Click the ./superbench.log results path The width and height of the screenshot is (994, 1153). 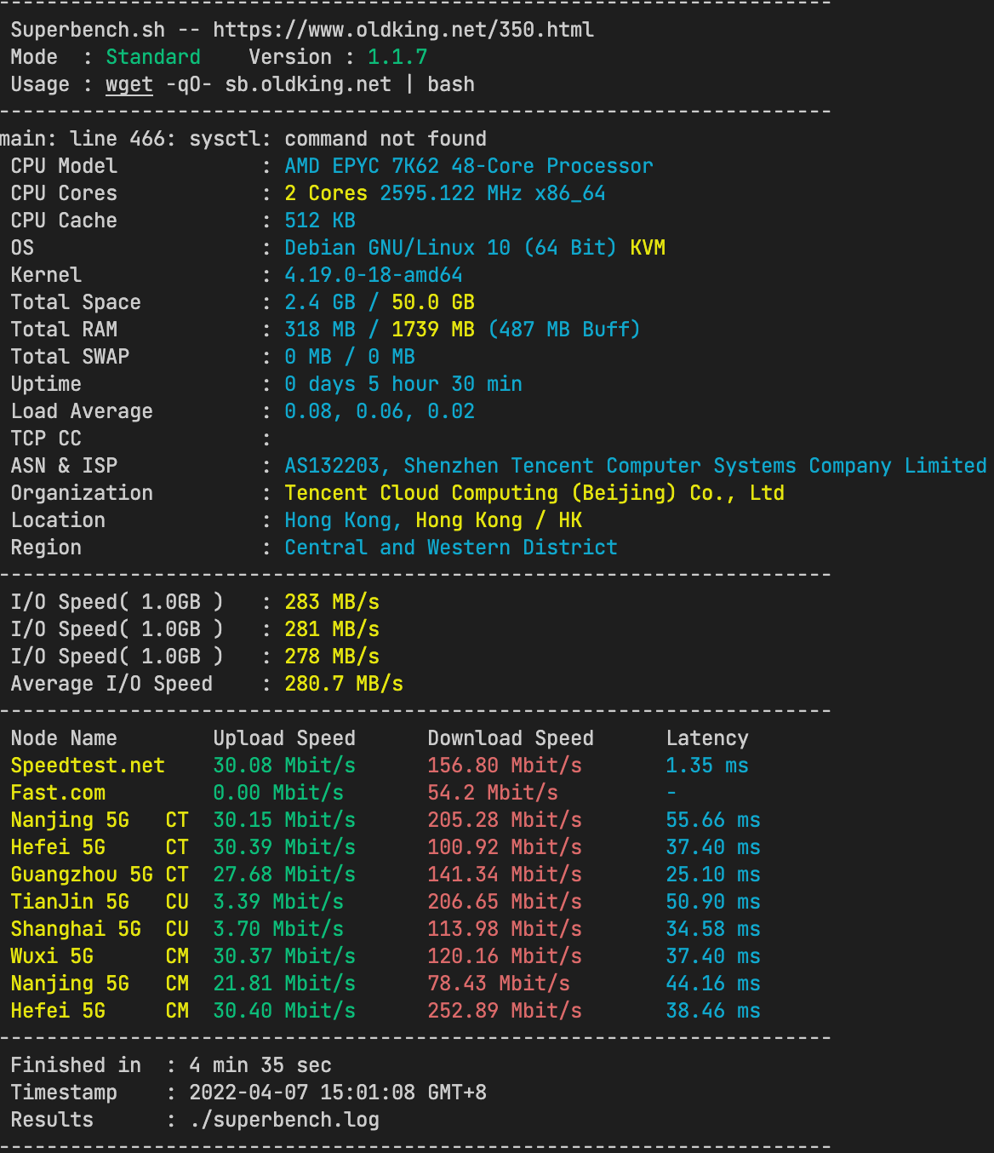[x=284, y=1120]
